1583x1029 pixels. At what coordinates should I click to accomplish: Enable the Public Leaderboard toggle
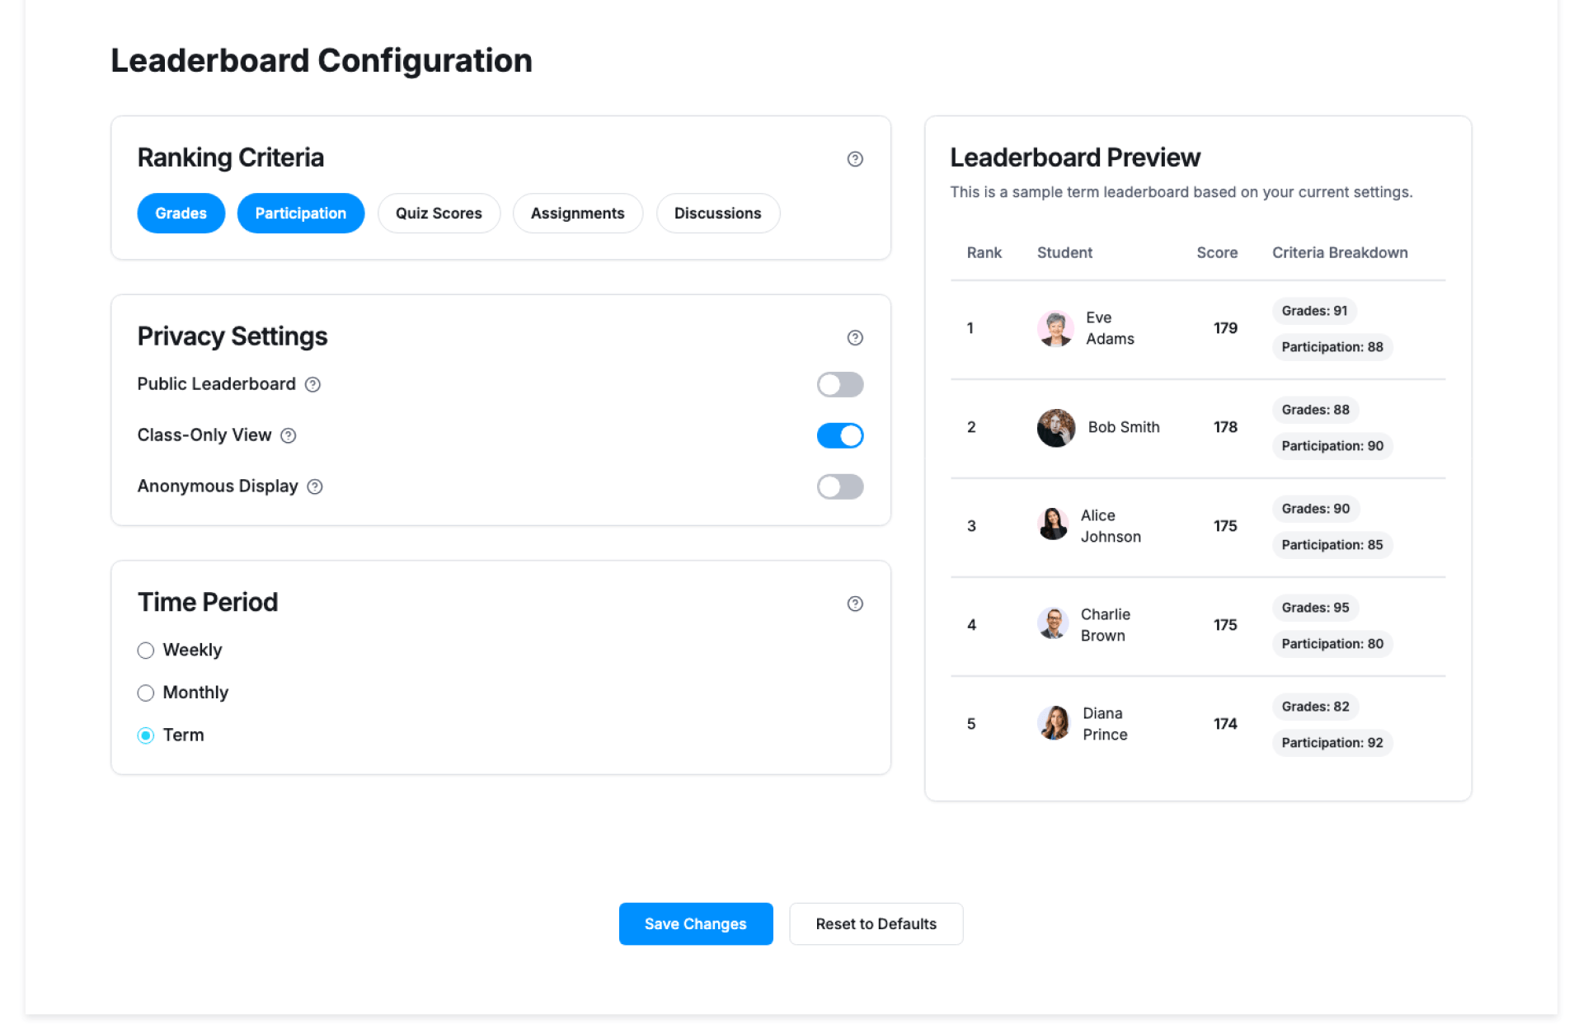coord(839,384)
